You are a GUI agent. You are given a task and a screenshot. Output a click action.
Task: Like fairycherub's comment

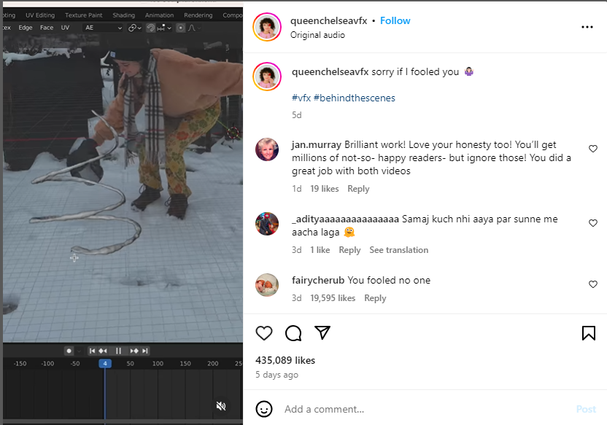[592, 284]
